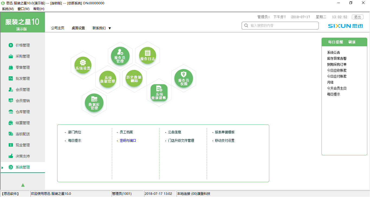Click the 系统管理 gear icon in sidebar

(11, 167)
